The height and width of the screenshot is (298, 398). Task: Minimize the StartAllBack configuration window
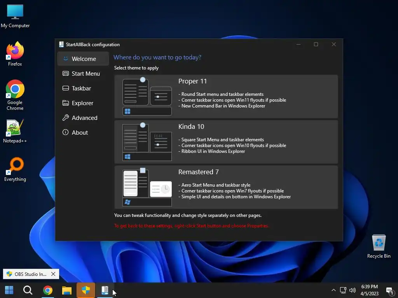(x=298, y=44)
